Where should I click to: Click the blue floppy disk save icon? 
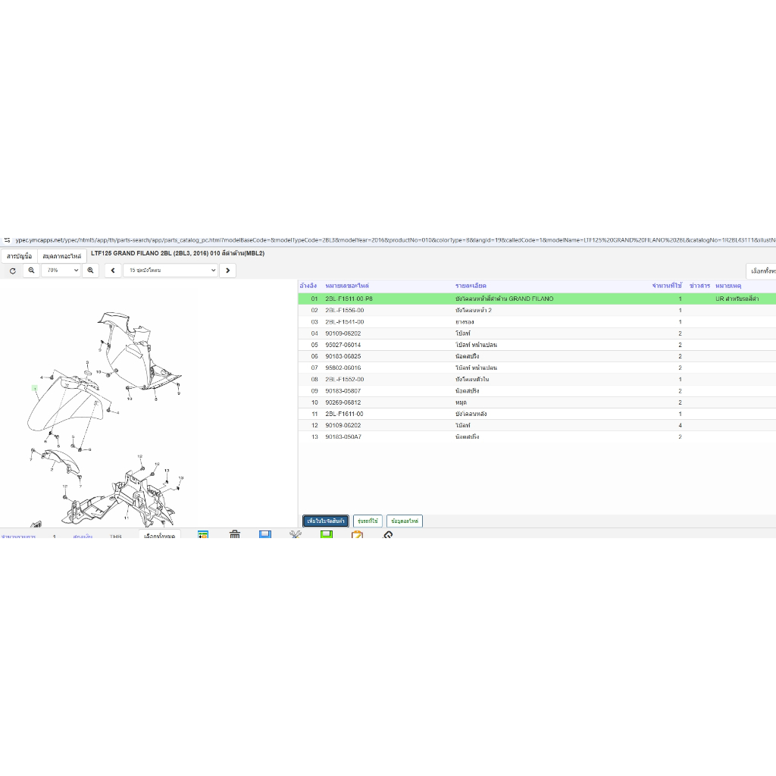(265, 534)
